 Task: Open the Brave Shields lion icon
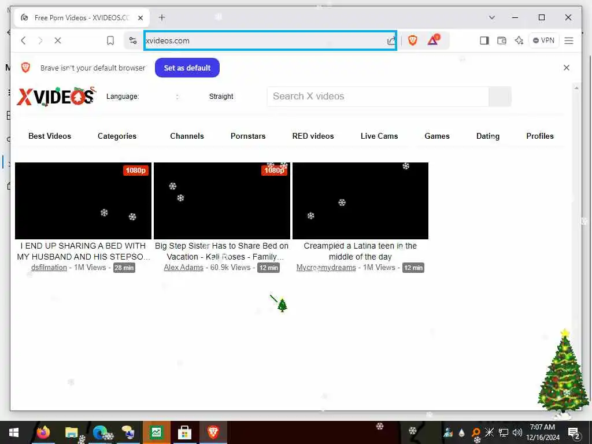point(413,40)
